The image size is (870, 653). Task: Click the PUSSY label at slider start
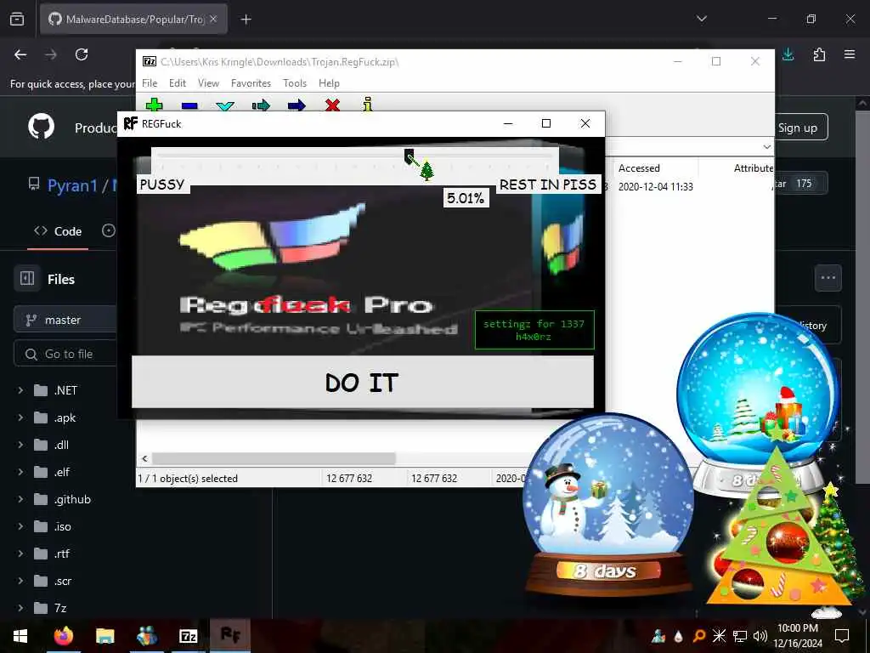point(162,185)
